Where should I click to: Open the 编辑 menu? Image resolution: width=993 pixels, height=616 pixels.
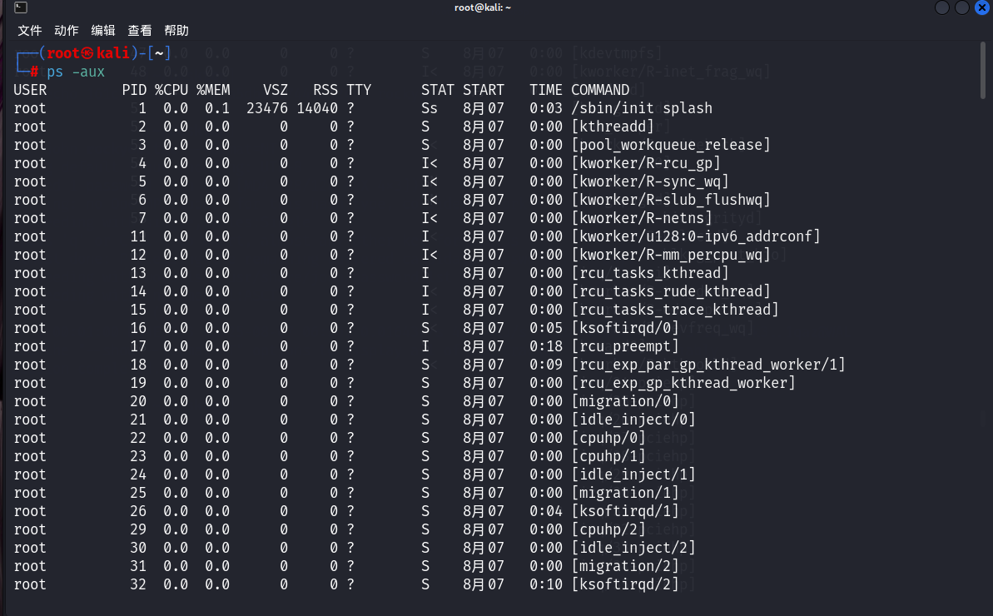coord(103,31)
